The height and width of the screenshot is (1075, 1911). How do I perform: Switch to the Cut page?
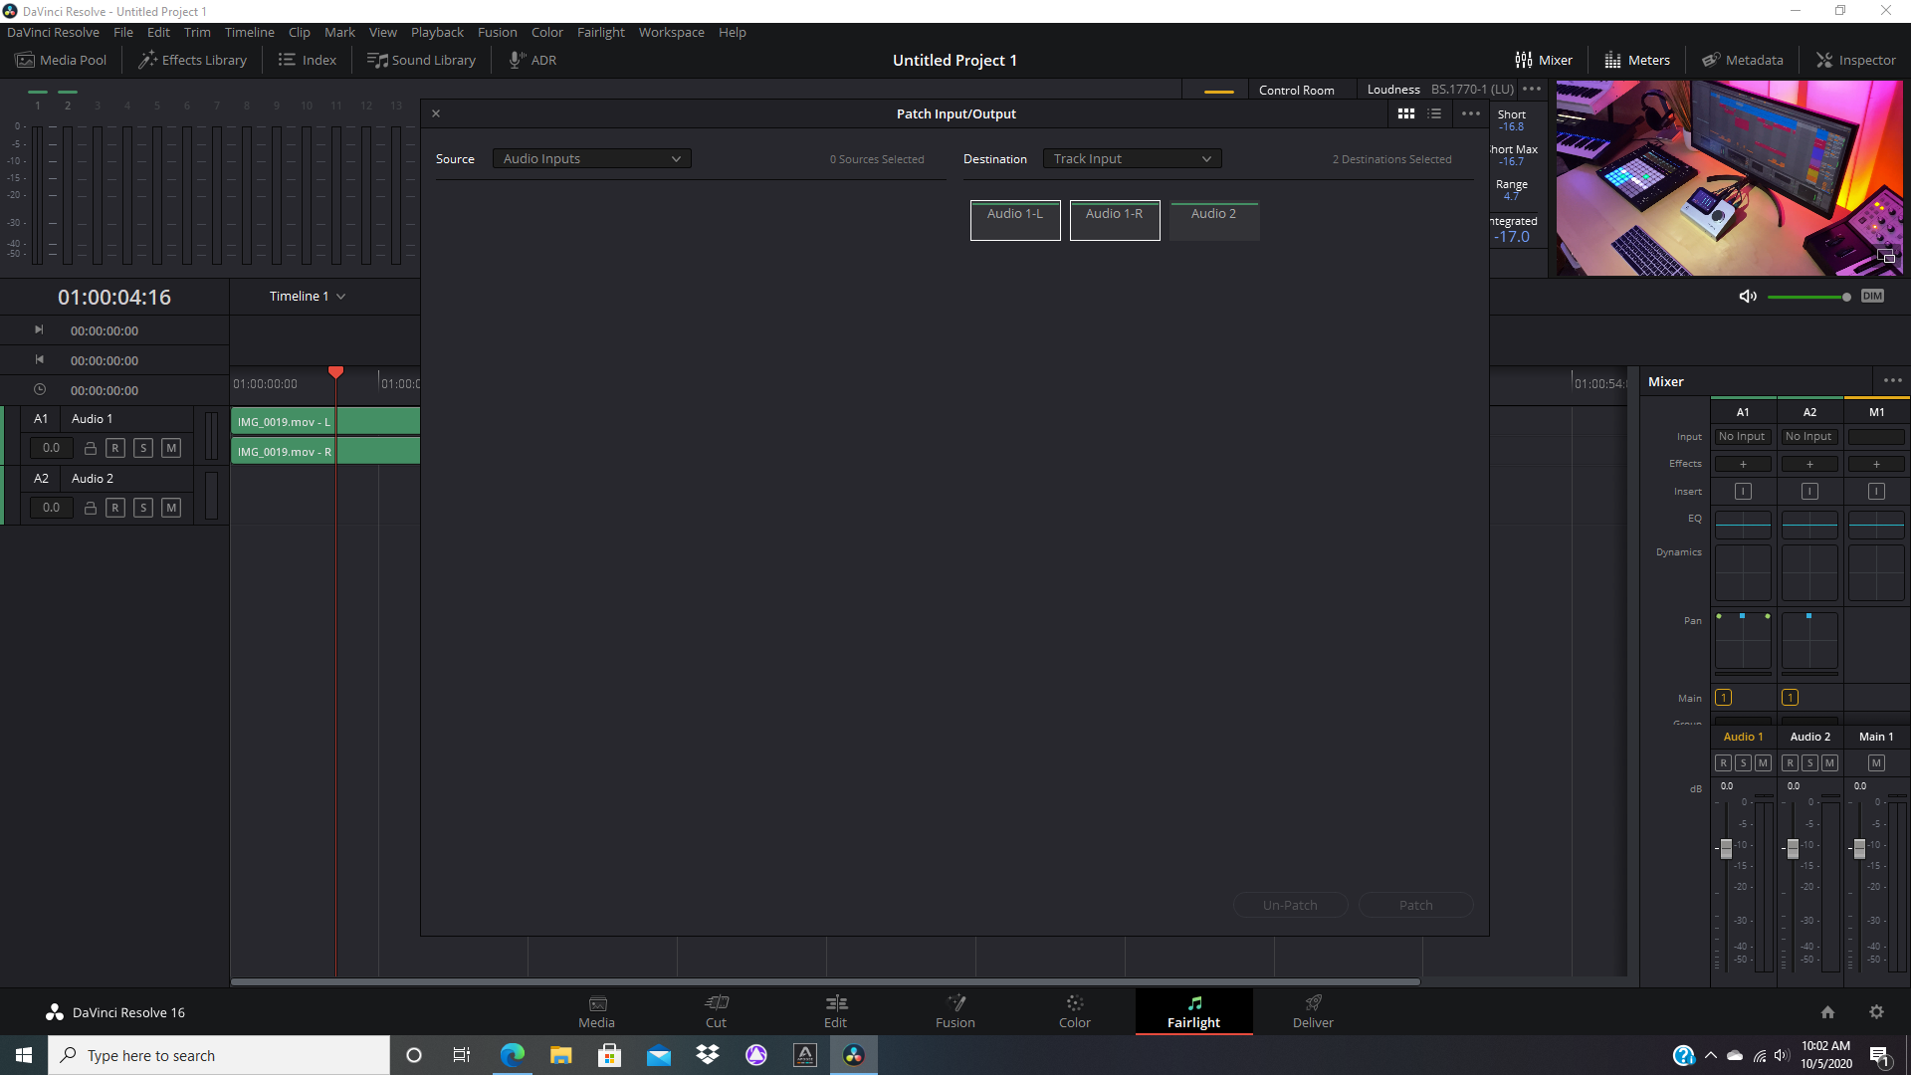coord(716,1011)
